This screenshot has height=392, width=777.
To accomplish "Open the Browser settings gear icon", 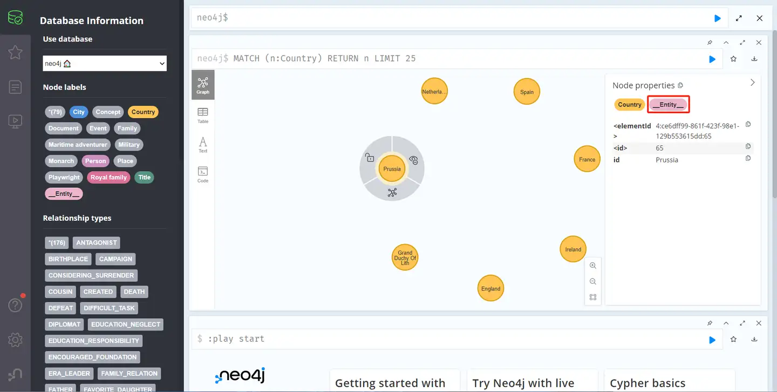I will [x=15, y=340].
